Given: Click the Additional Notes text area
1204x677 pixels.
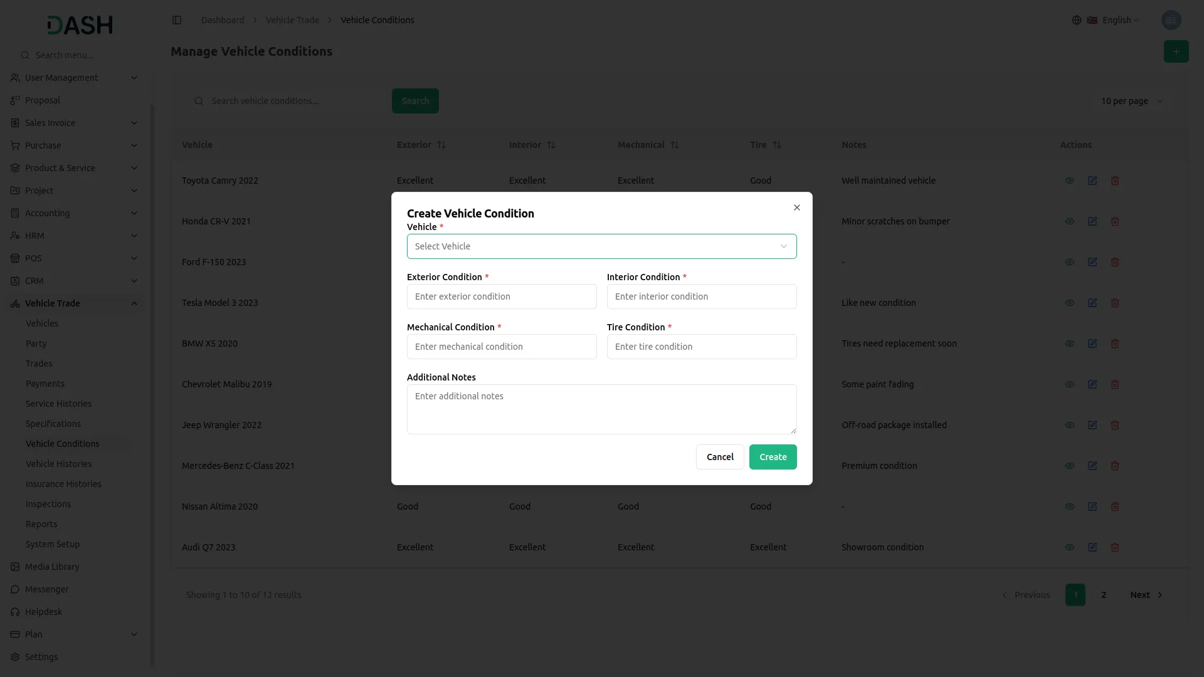Looking at the screenshot, I should coord(601,409).
